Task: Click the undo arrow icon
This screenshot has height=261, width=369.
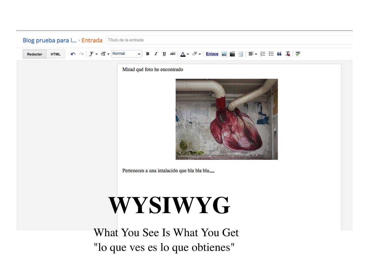Action: pyautogui.click(x=73, y=54)
